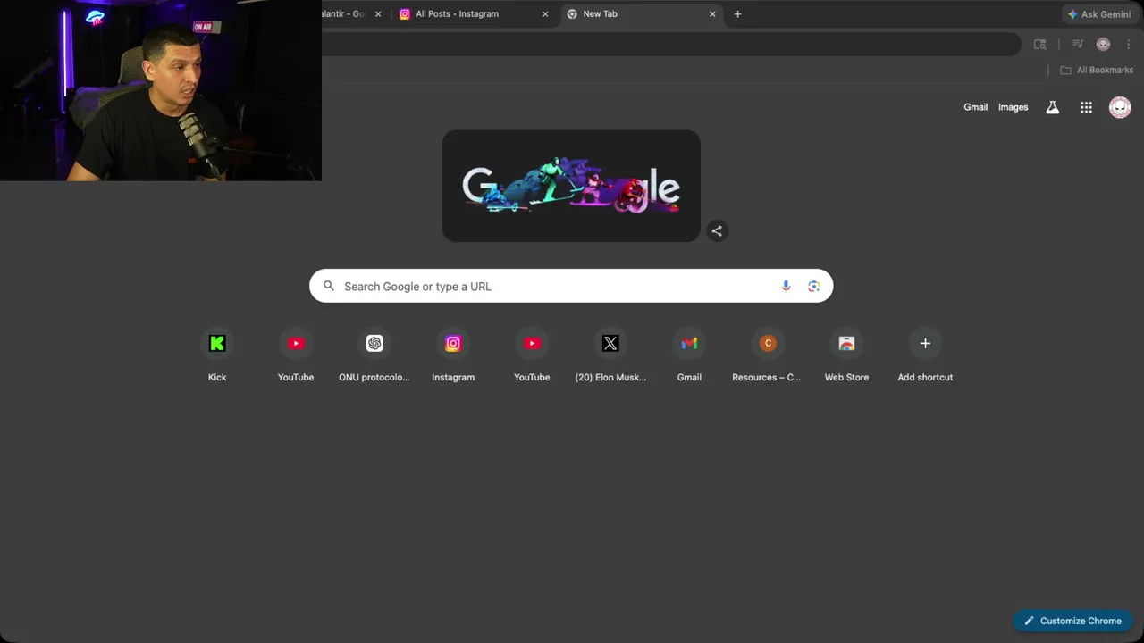Focus the Chrome address bar
Image resolution: width=1144 pixels, height=643 pixels.
tap(670, 44)
